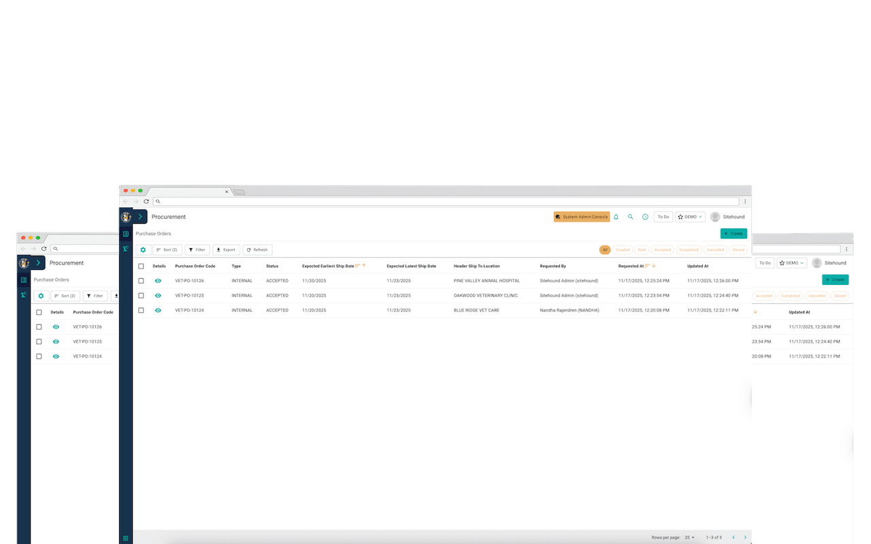Open the notification bell

616,216
